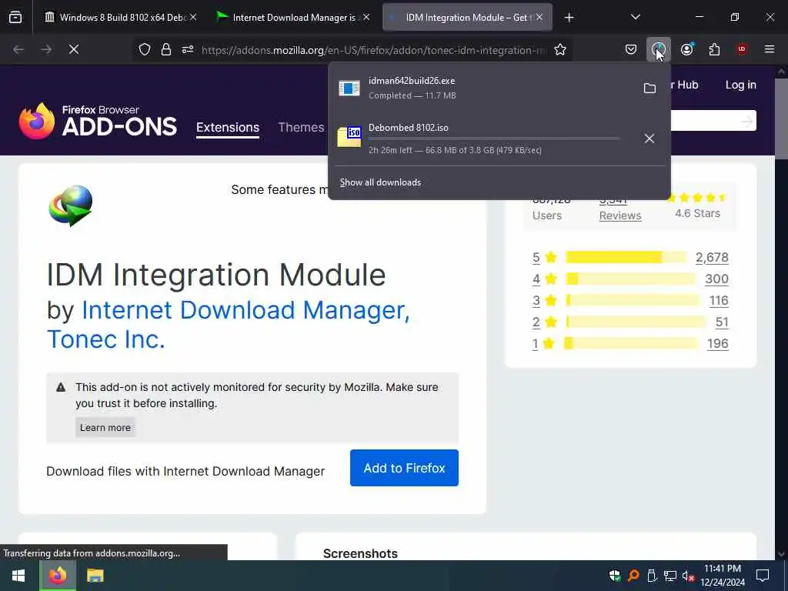Go forward with the forward arrow

[x=46, y=49]
